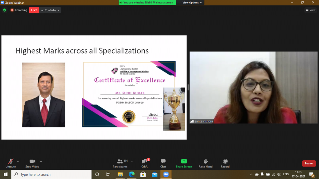This screenshot has height=179, width=319.
Task: Open the volume control tray icon
Action: (279, 174)
